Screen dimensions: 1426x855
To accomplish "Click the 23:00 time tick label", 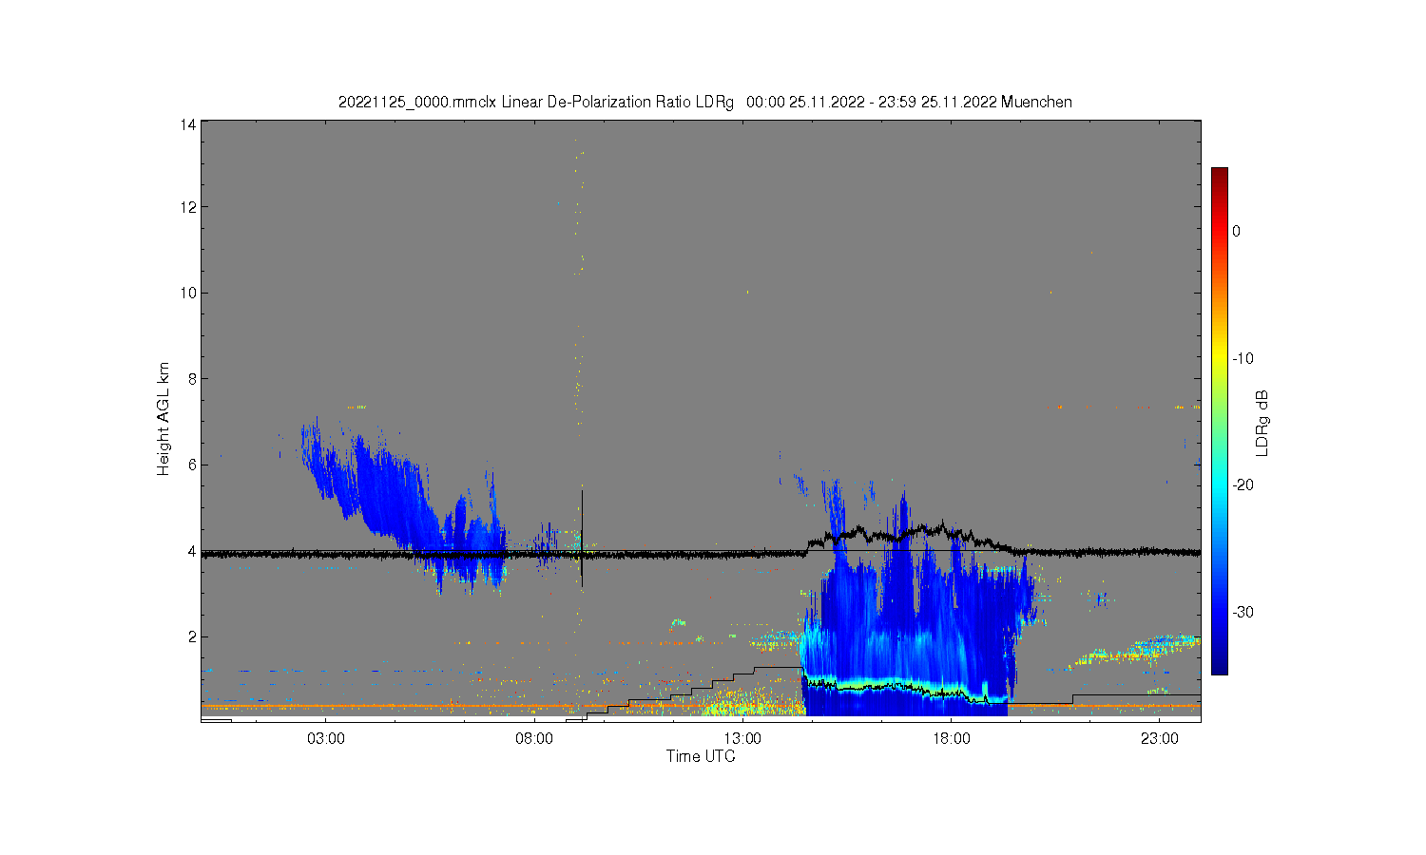I will click(1159, 738).
